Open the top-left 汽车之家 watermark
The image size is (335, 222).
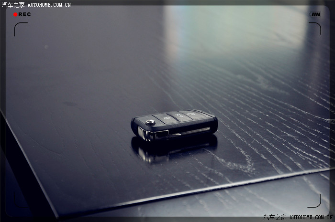(13, 4)
